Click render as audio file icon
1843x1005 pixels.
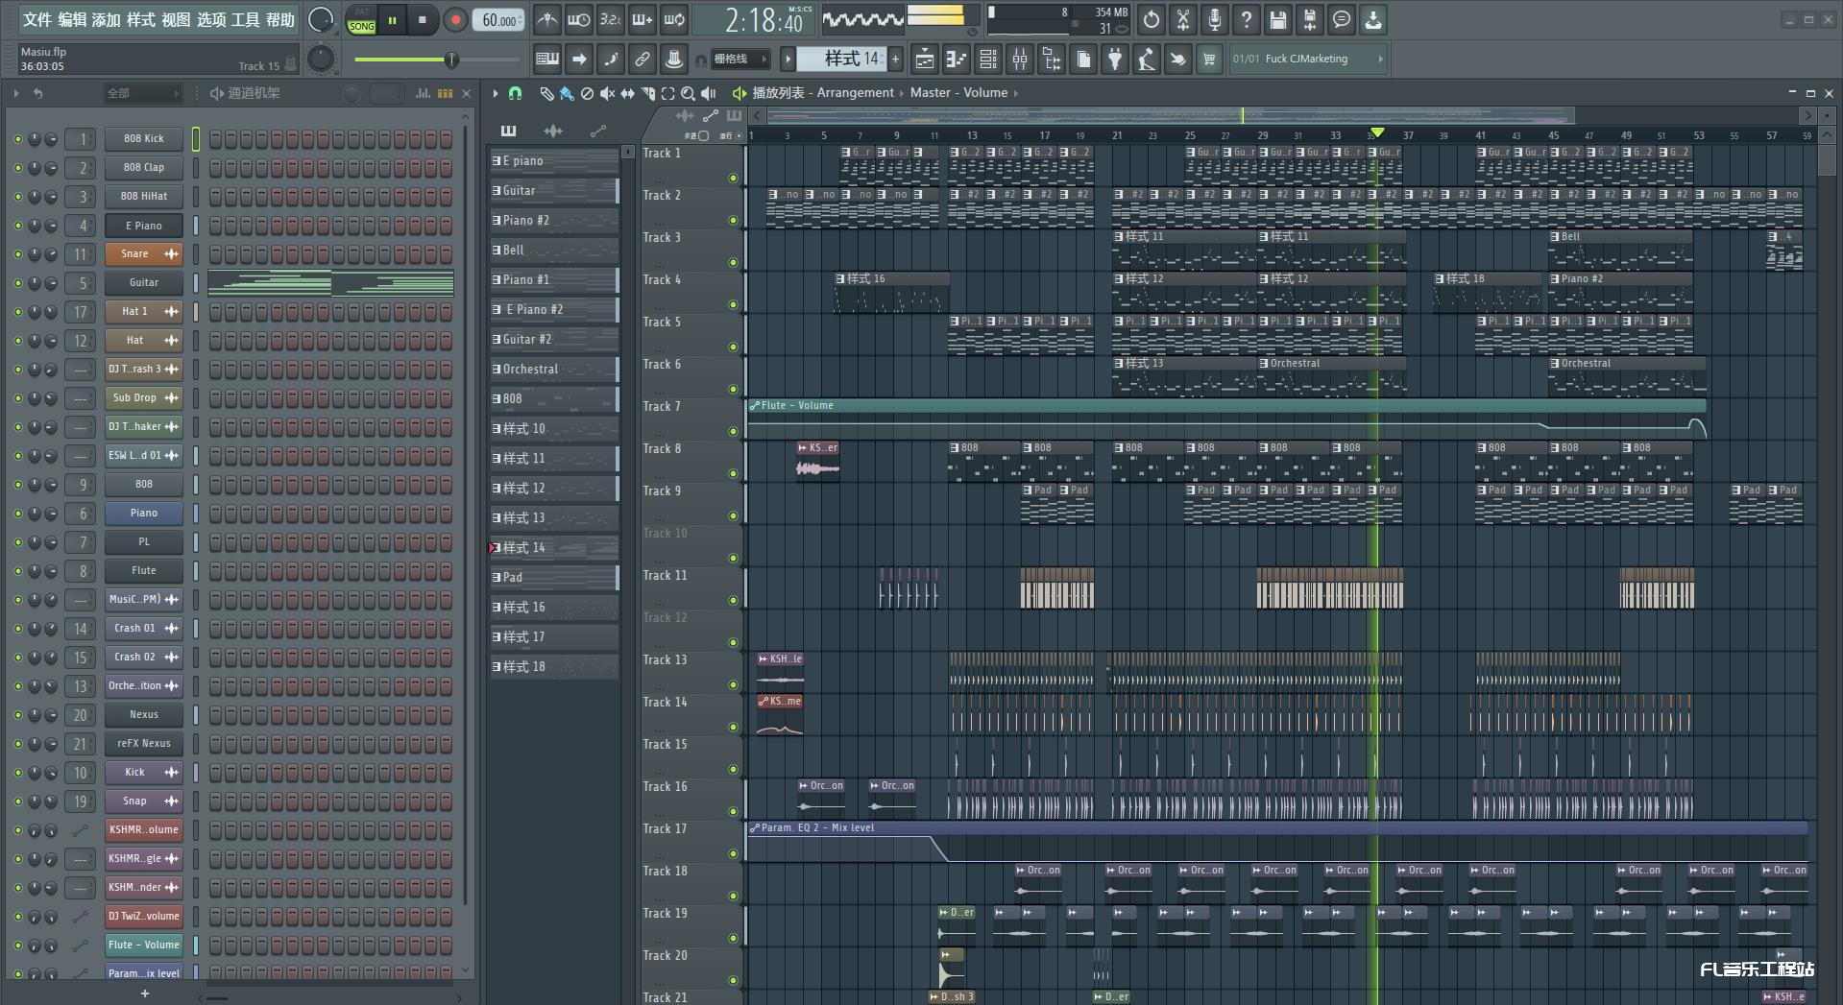pyautogui.click(x=1309, y=19)
